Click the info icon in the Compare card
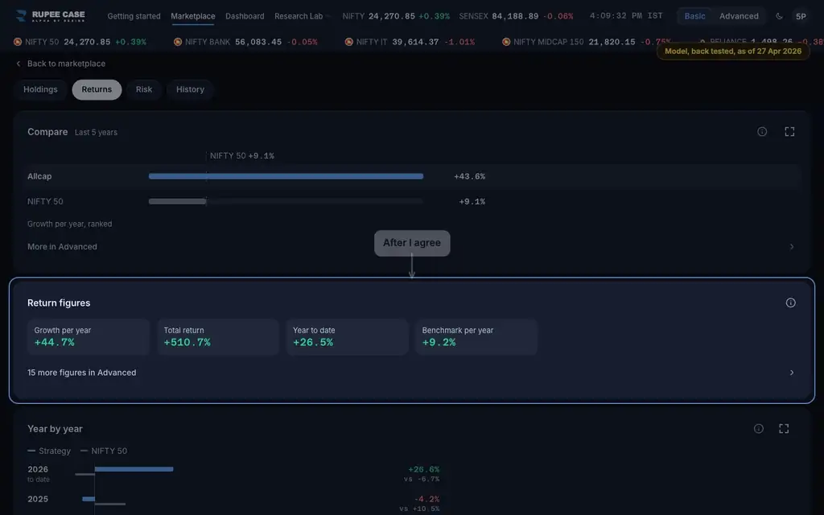The height and width of the screenshot is (515, 824). point(762,132)
